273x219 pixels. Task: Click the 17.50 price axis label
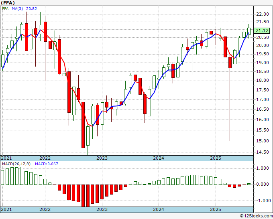(x=263, y=90)
